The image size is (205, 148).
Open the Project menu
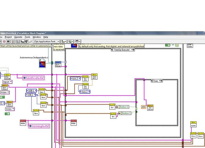(8, 37)
